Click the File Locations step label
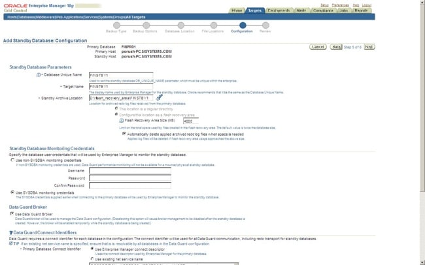This screenshot has width=425, height=265. [212, 31]
